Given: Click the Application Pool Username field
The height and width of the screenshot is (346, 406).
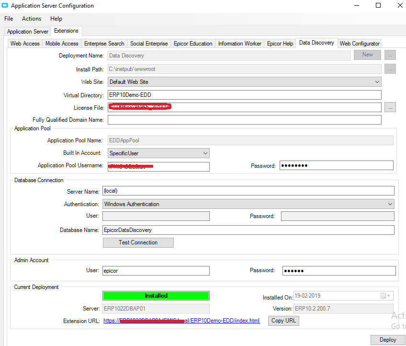Looking at the screenshot, I should coord(158,167).
